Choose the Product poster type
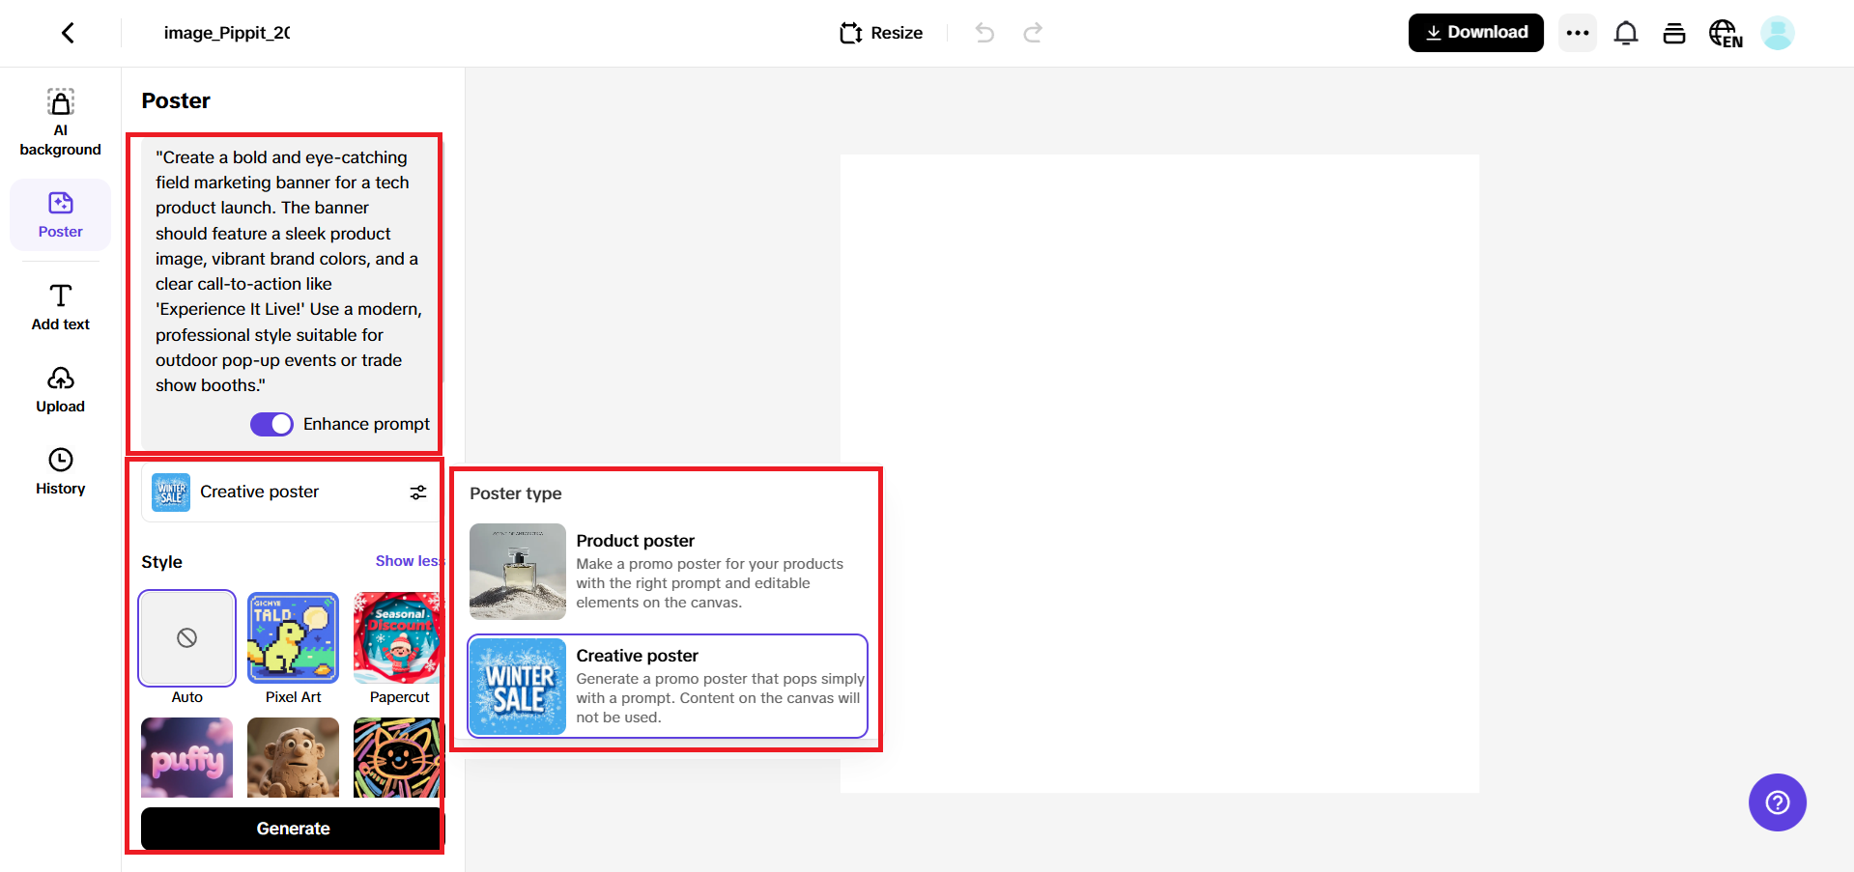 [x=668, y=572]
